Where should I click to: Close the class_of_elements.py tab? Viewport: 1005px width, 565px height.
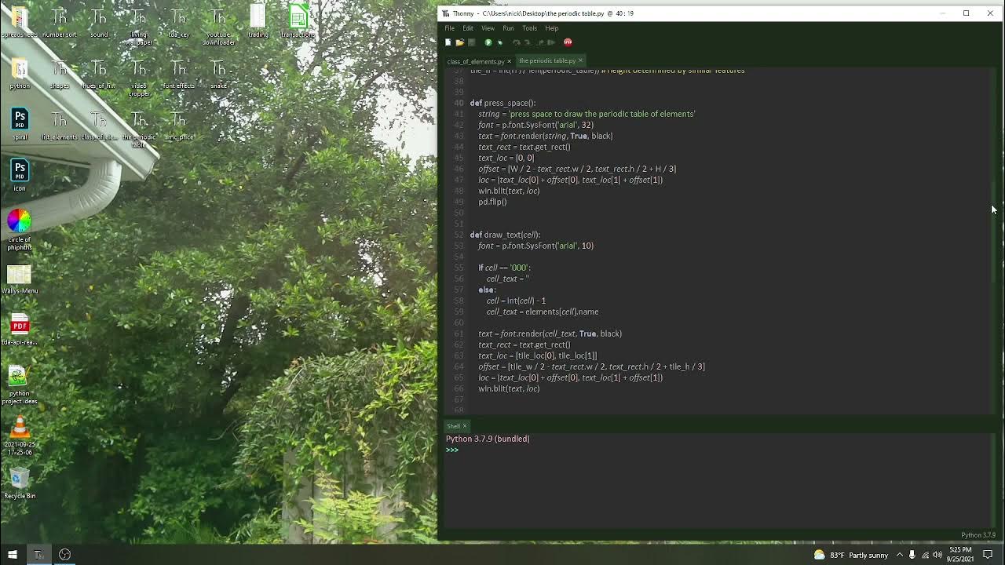point(509,61)
